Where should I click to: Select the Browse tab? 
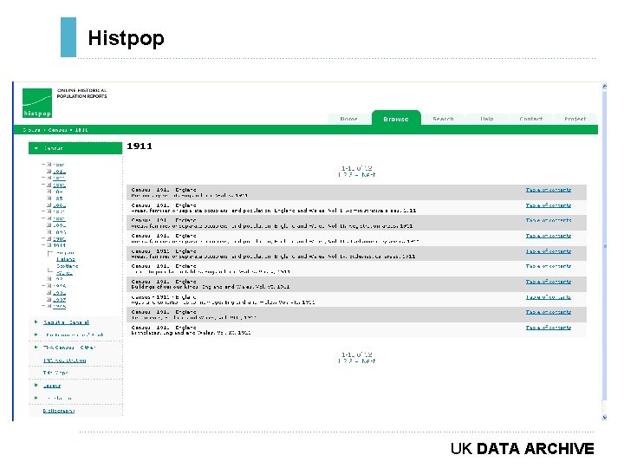(396, 119)
